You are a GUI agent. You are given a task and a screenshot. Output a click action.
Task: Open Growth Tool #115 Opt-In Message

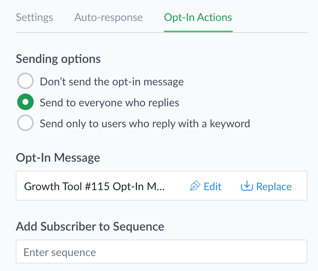click(x=95, y=186)
